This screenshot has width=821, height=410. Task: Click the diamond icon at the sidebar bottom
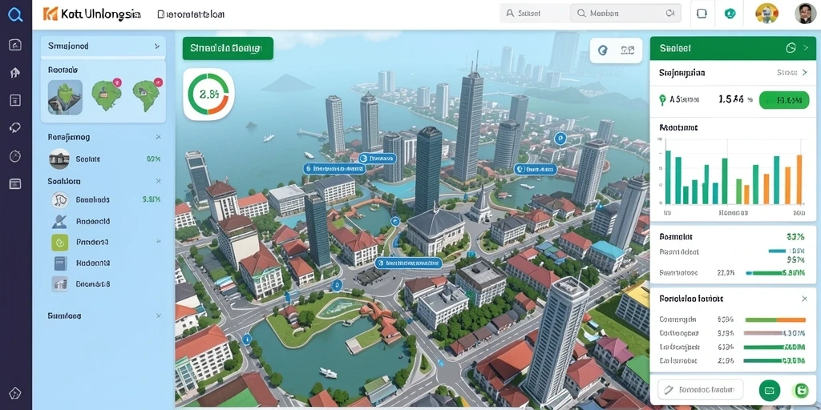pyautogui.click(x=15, y=393)
